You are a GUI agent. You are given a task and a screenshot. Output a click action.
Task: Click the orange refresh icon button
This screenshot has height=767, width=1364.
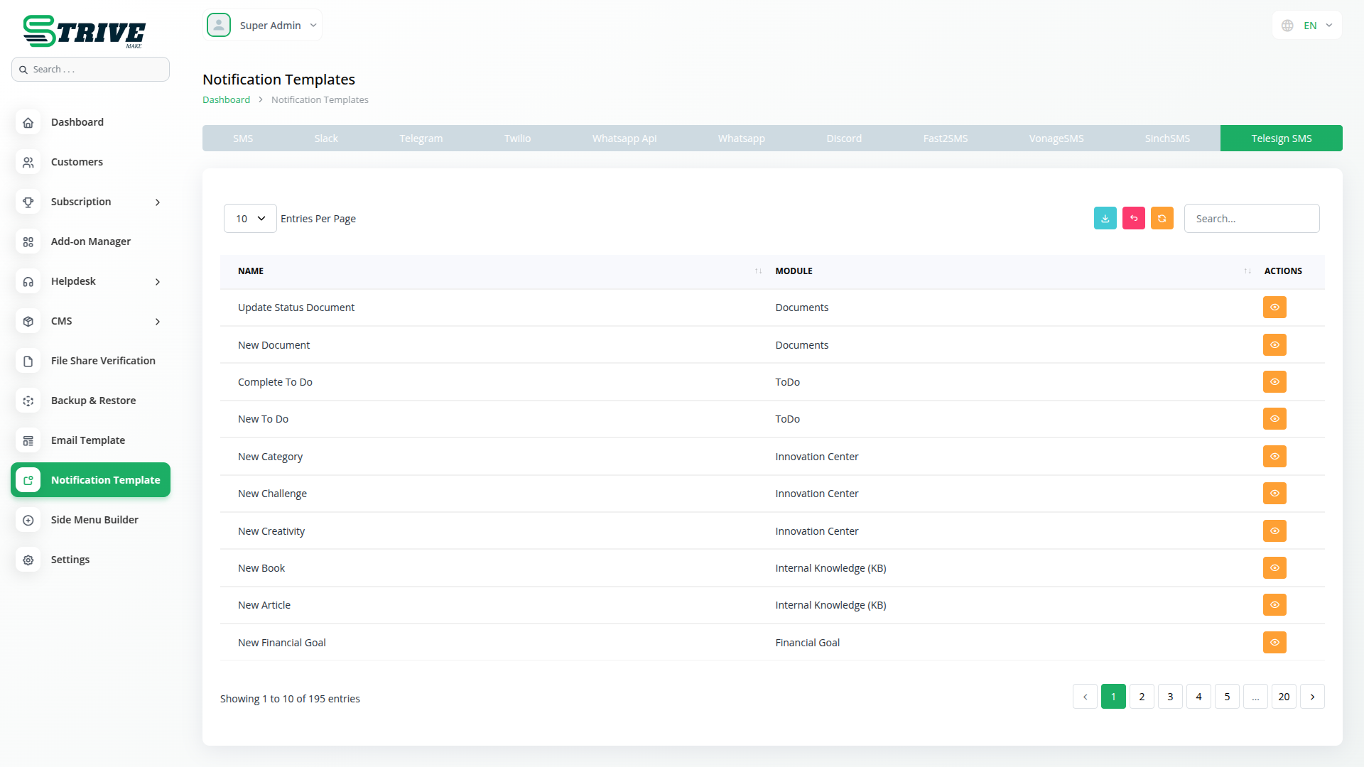click(1162, 219)
